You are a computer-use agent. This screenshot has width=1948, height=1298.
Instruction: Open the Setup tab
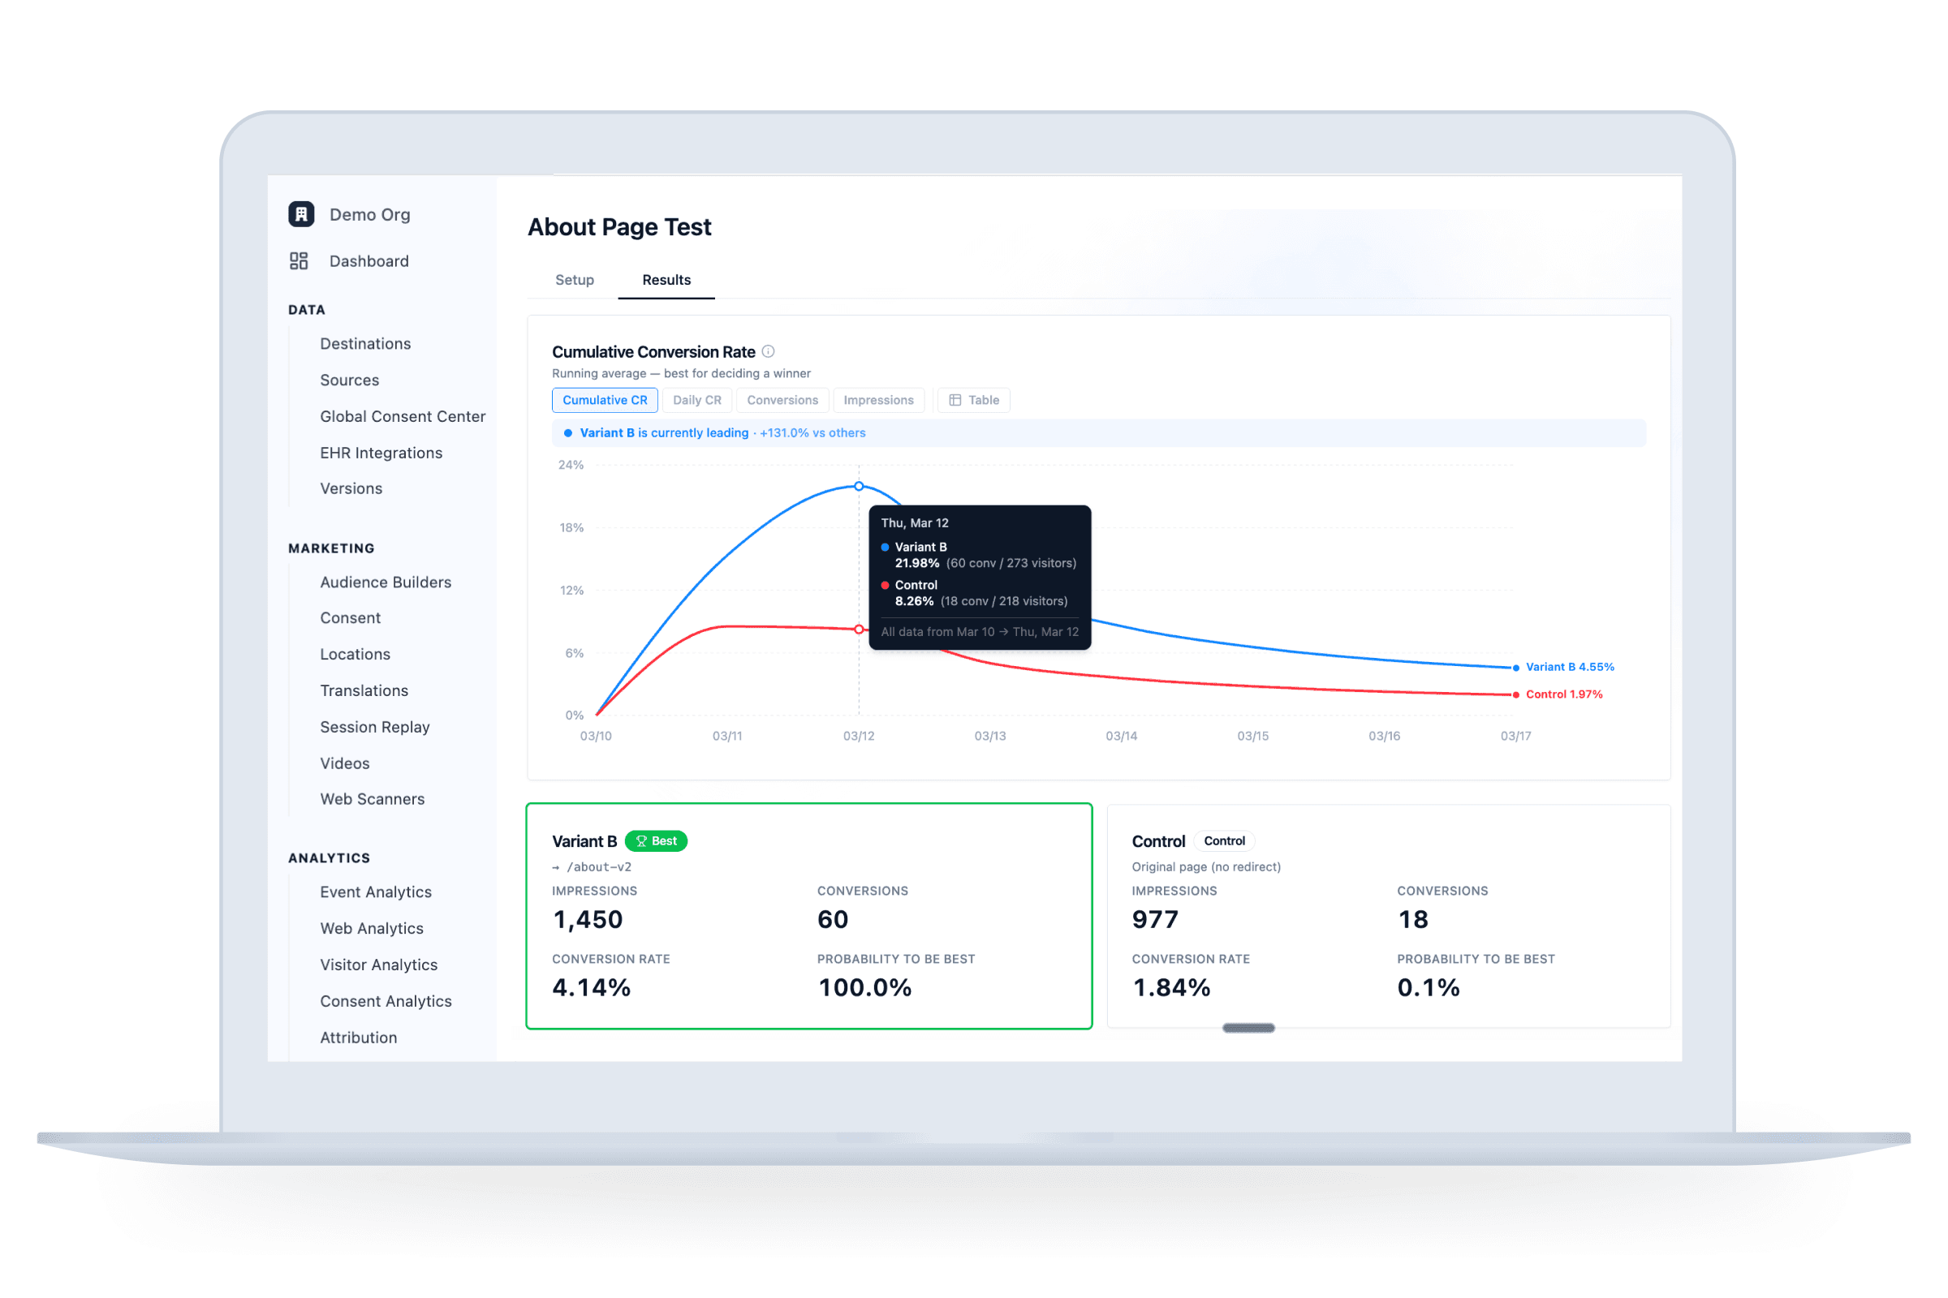click(x=574, y=280)
